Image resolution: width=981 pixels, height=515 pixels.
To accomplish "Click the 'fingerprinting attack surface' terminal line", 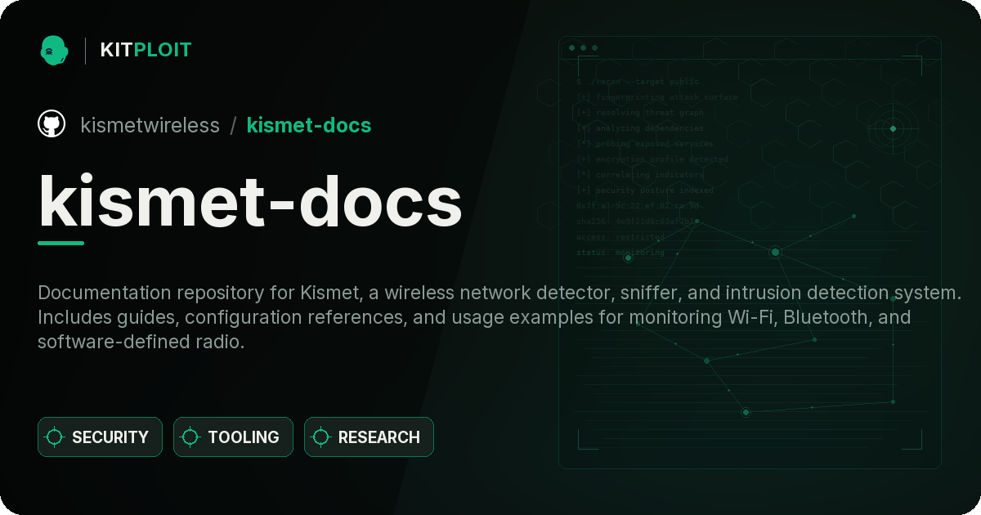I will click(x=657, y=97).
